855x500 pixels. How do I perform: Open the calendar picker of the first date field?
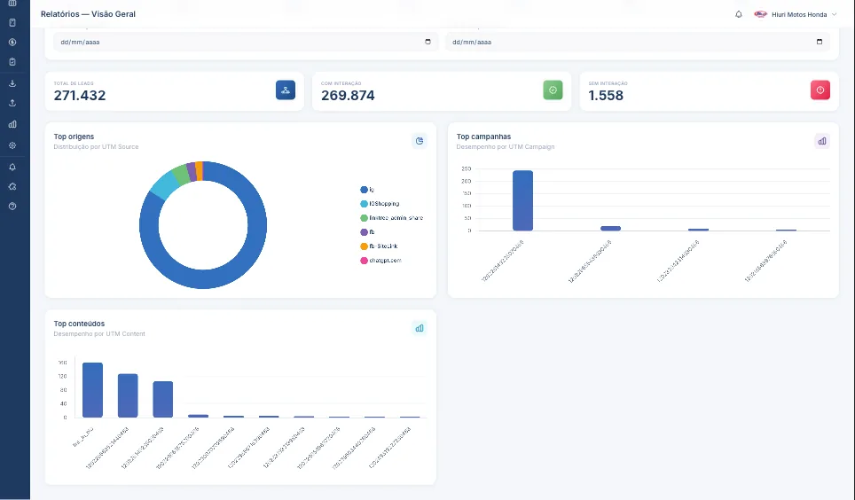(428, 42)
